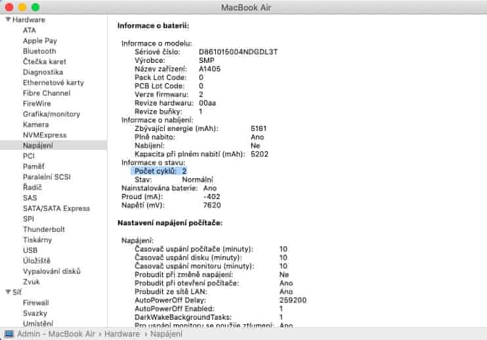This screenshot has height=340, width=487.
Task: Click AutoPowerOff Delay value 259200
Action: click(293, 300)
